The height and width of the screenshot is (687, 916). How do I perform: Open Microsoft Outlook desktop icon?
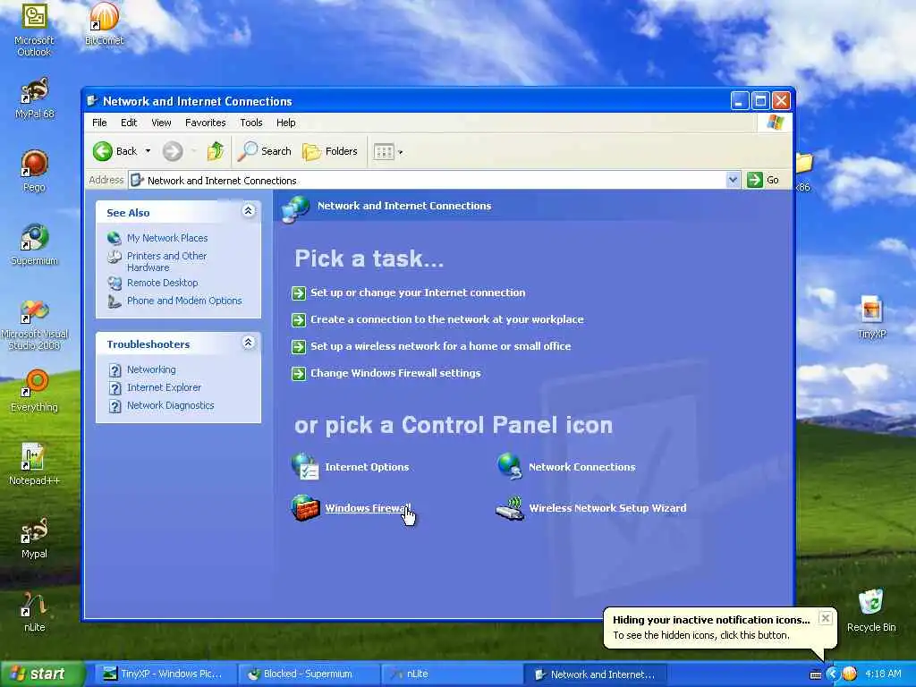click(34, 30)
